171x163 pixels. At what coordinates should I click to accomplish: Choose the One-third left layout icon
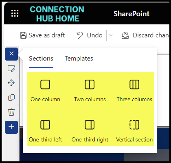(x=45, y=125)
